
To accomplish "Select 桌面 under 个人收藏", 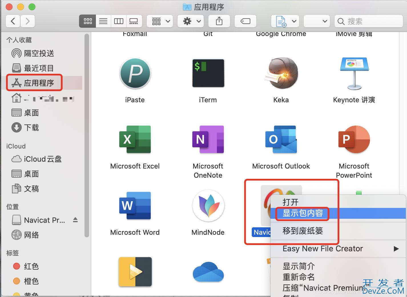I will 25,113.
